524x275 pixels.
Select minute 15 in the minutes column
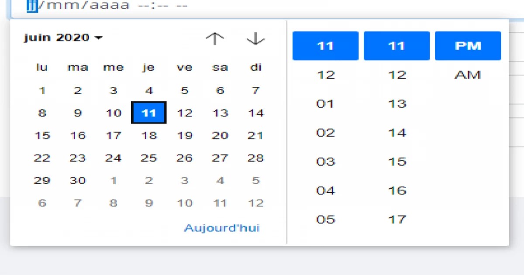(396, 161)
